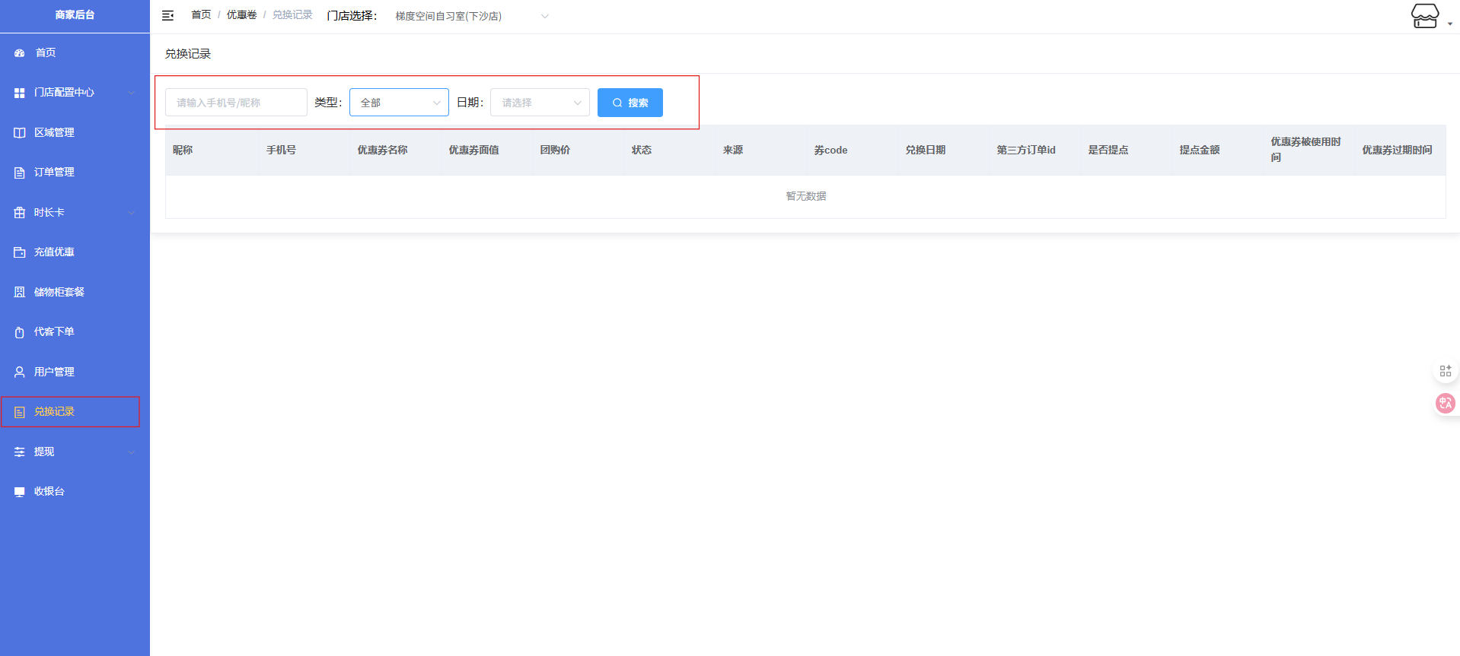Click the 商家后台 sidebar title
Image resolution: width=1460 pixels, height=656 pixels.
[x=75, y=15]
